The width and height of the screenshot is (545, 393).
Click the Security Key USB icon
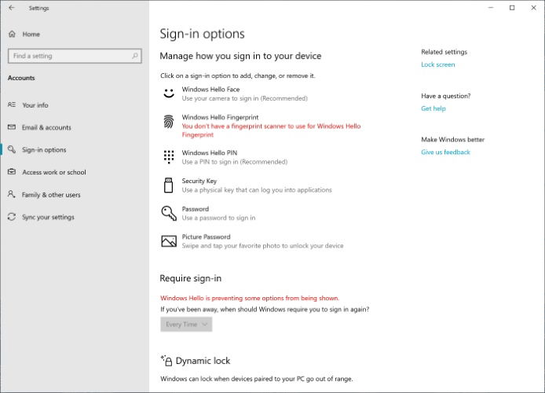coord(169,185)
